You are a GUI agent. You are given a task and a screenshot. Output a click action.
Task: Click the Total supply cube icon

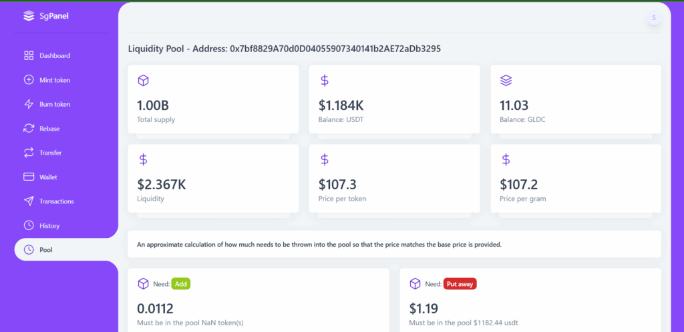pyautogui.click(x=143, y=81)
